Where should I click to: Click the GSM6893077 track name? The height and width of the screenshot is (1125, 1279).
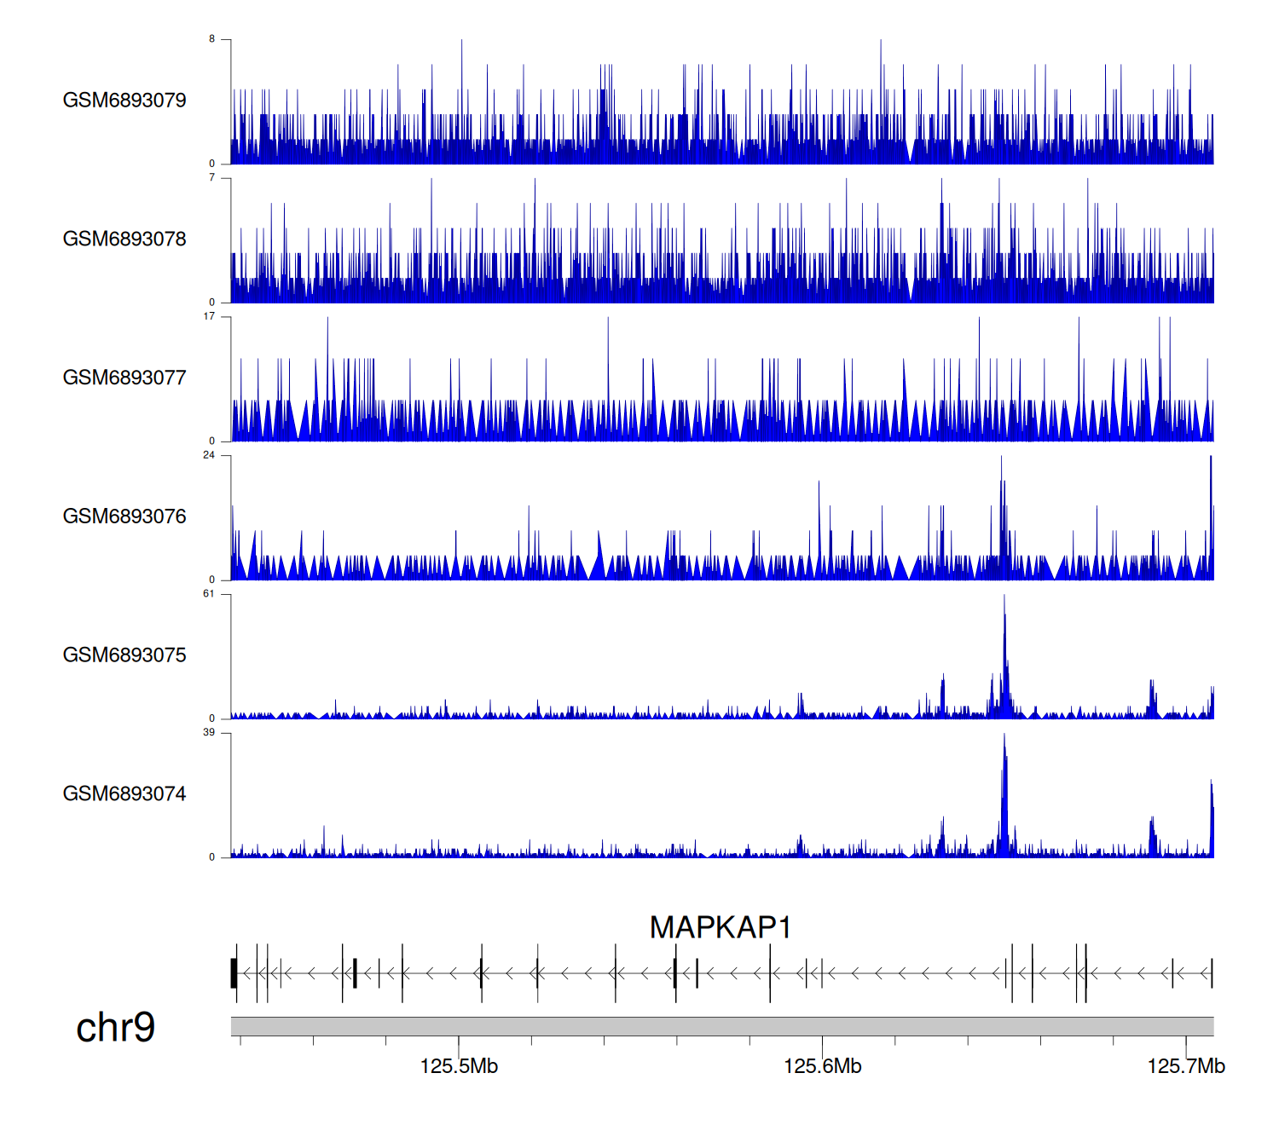[124, 378]
